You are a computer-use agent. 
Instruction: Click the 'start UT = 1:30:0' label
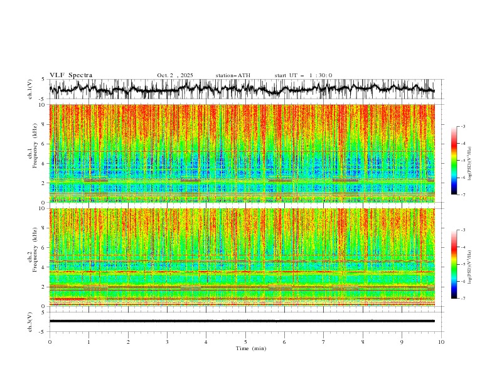[x=303, y=75]
